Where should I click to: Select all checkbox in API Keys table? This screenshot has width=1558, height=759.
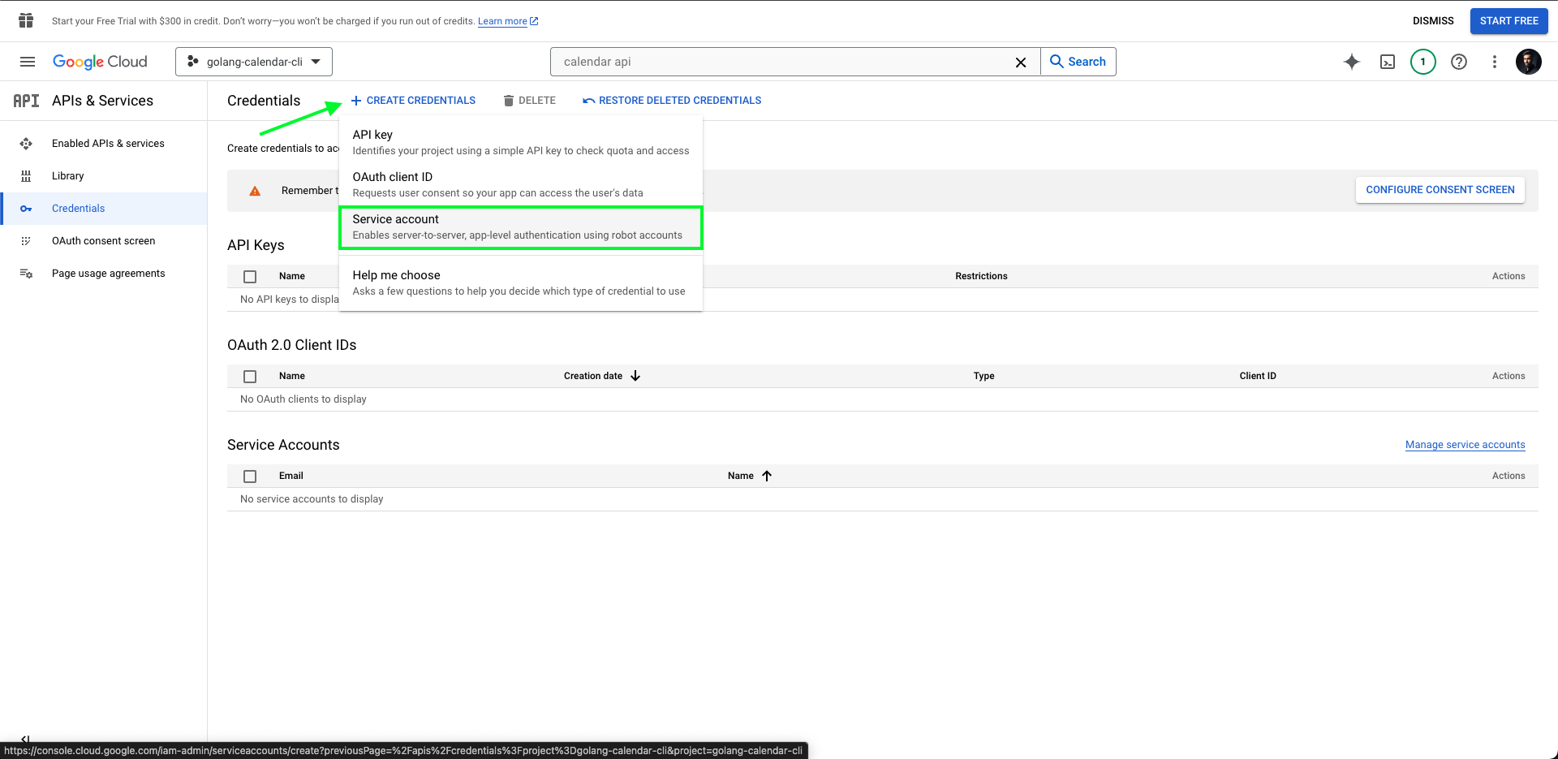[250, 277]
